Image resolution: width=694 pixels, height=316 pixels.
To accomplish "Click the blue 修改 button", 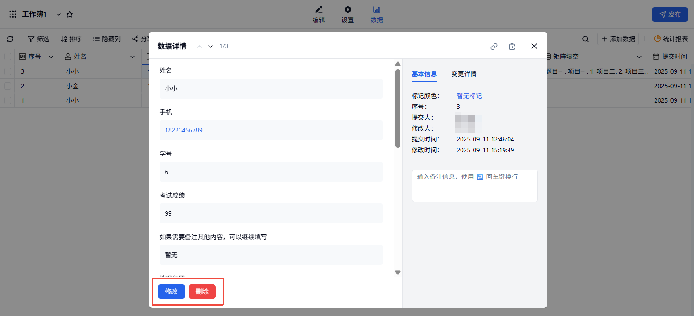I will [171, 292].
